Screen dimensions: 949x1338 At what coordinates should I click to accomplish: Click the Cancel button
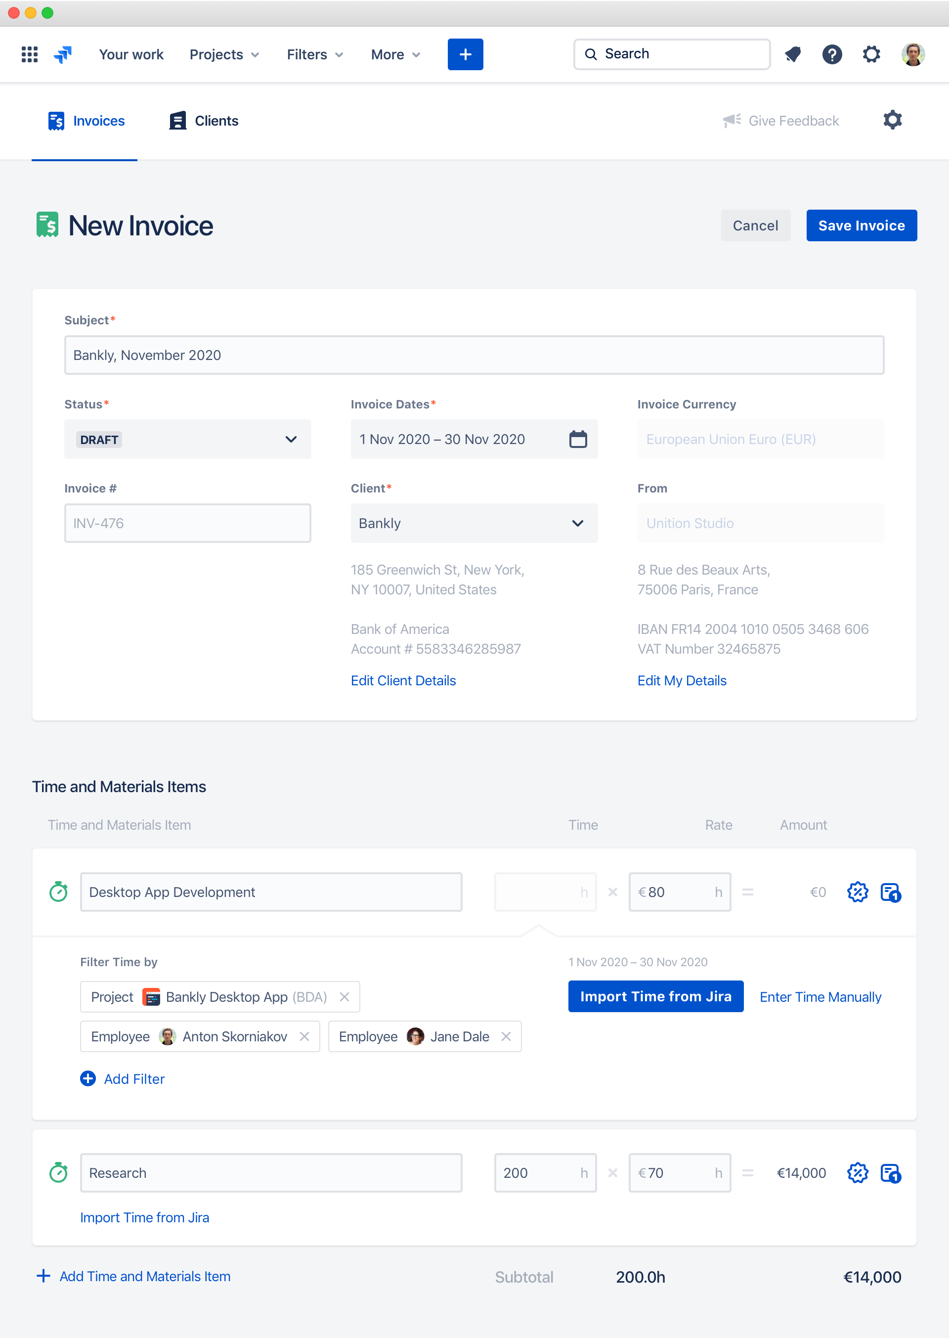(x=756, y=225)
